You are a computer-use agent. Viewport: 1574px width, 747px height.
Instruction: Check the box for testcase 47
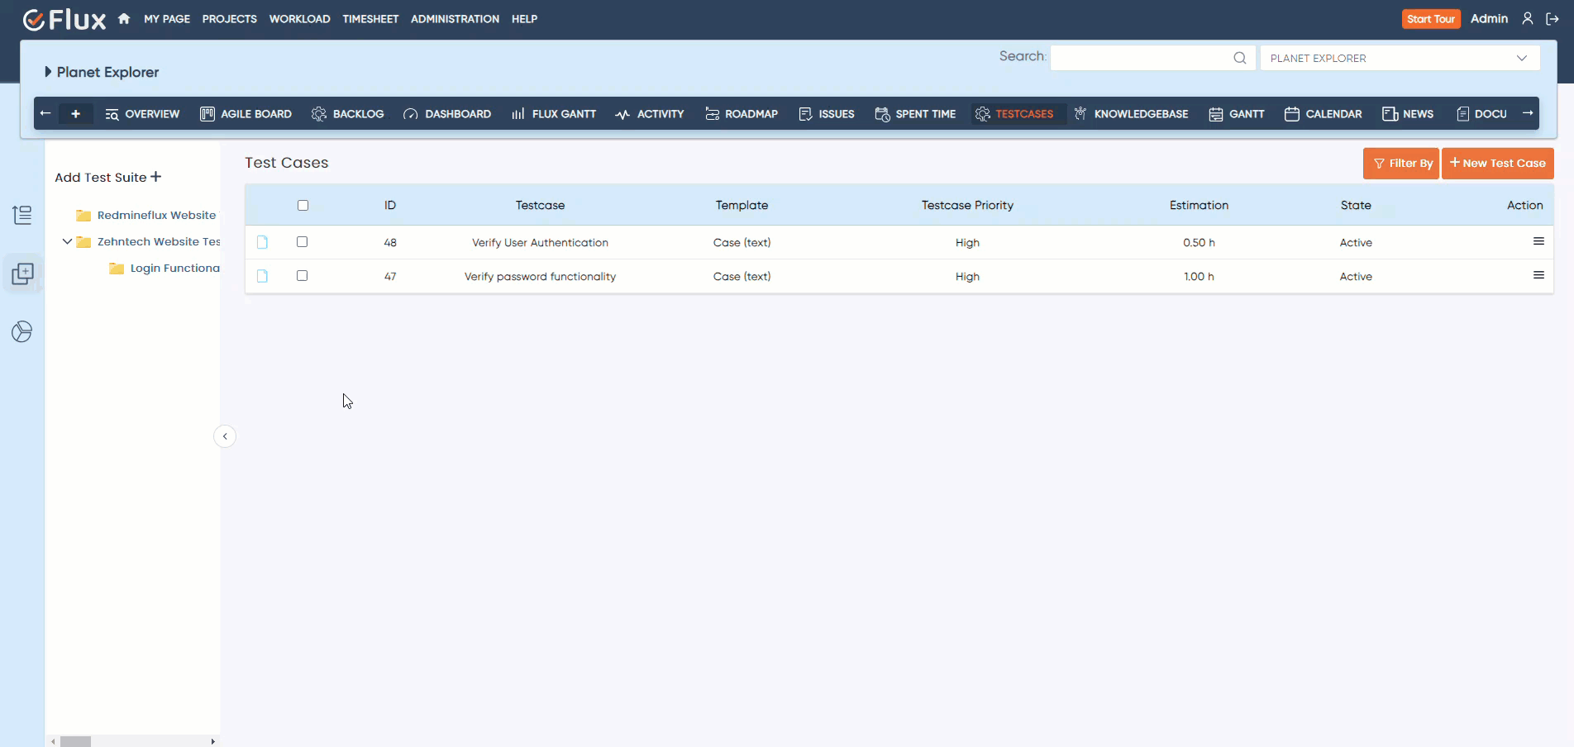coord(302,276)
